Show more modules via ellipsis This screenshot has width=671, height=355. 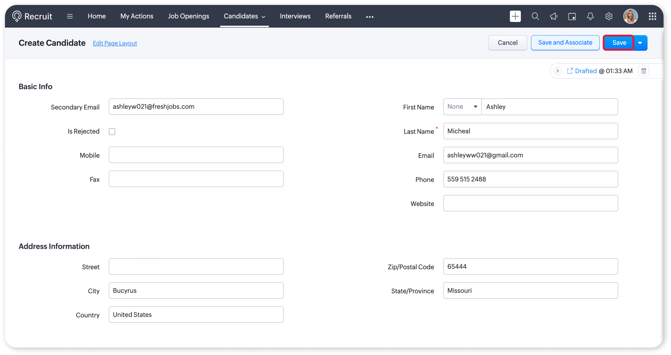[370, 17]
